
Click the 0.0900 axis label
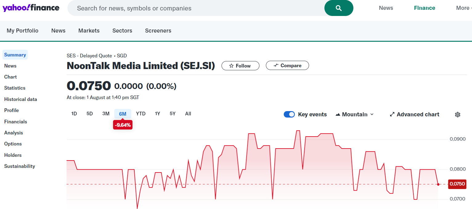click(458, 139)
